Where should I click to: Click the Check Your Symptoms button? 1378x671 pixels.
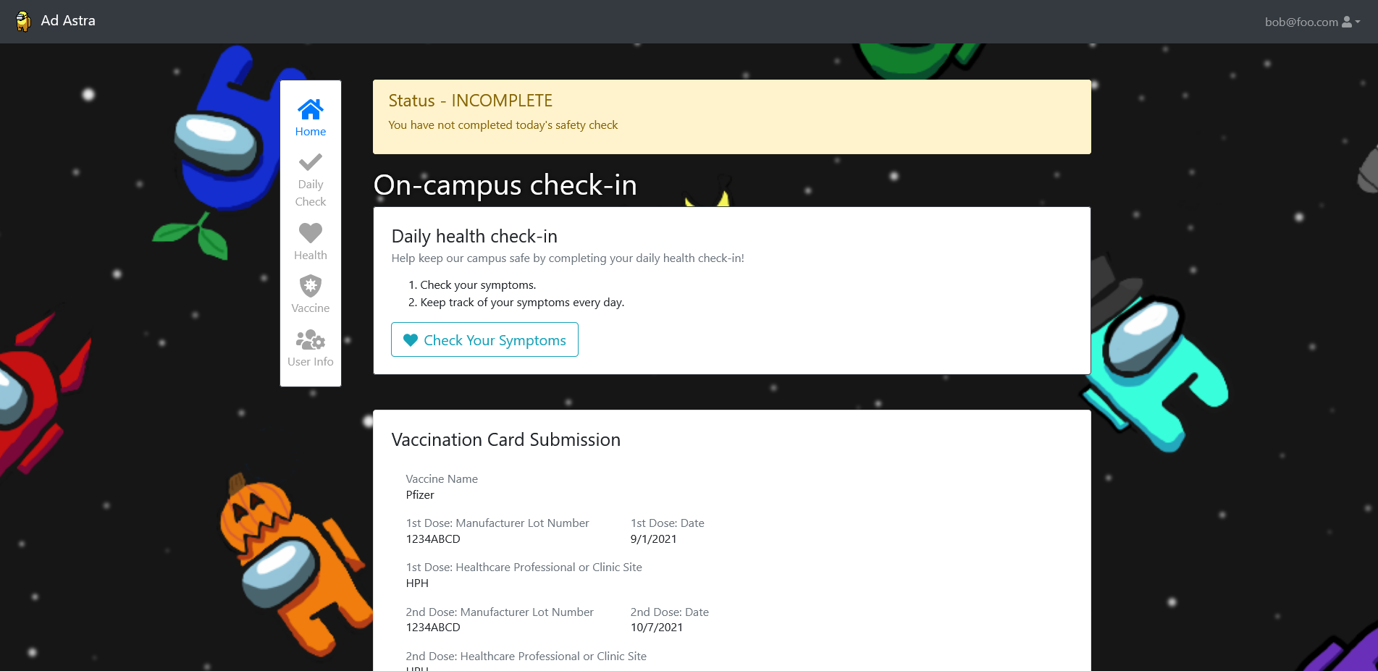484,339
